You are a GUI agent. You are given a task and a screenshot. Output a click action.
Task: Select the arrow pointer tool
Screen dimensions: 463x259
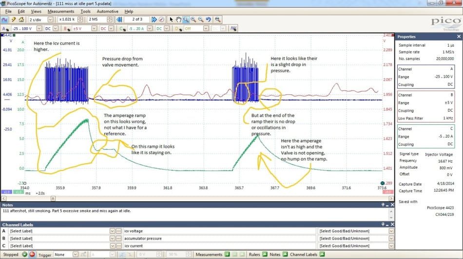click(171, 19)
